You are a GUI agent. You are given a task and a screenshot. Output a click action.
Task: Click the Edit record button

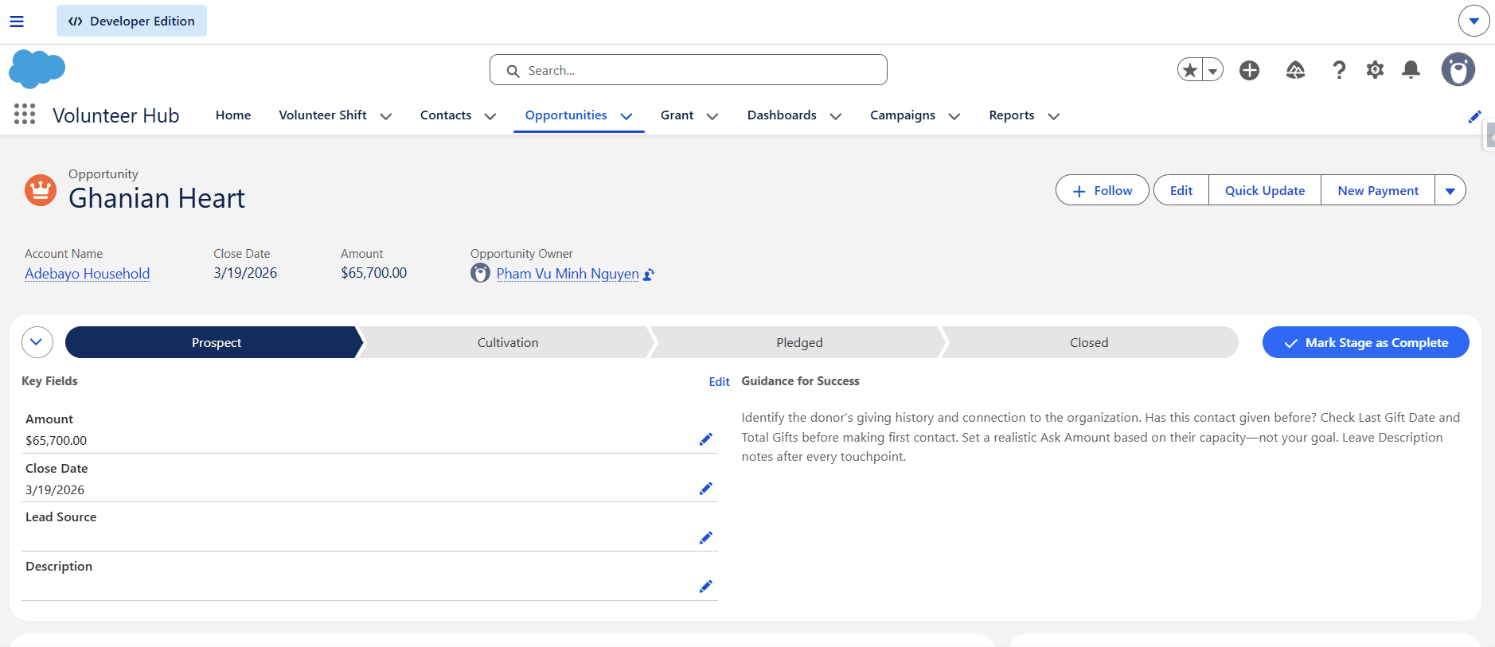click(1181, 190)
